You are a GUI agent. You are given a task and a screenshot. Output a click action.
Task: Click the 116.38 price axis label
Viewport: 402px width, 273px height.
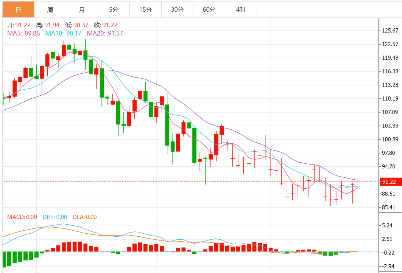click(390, 71)
